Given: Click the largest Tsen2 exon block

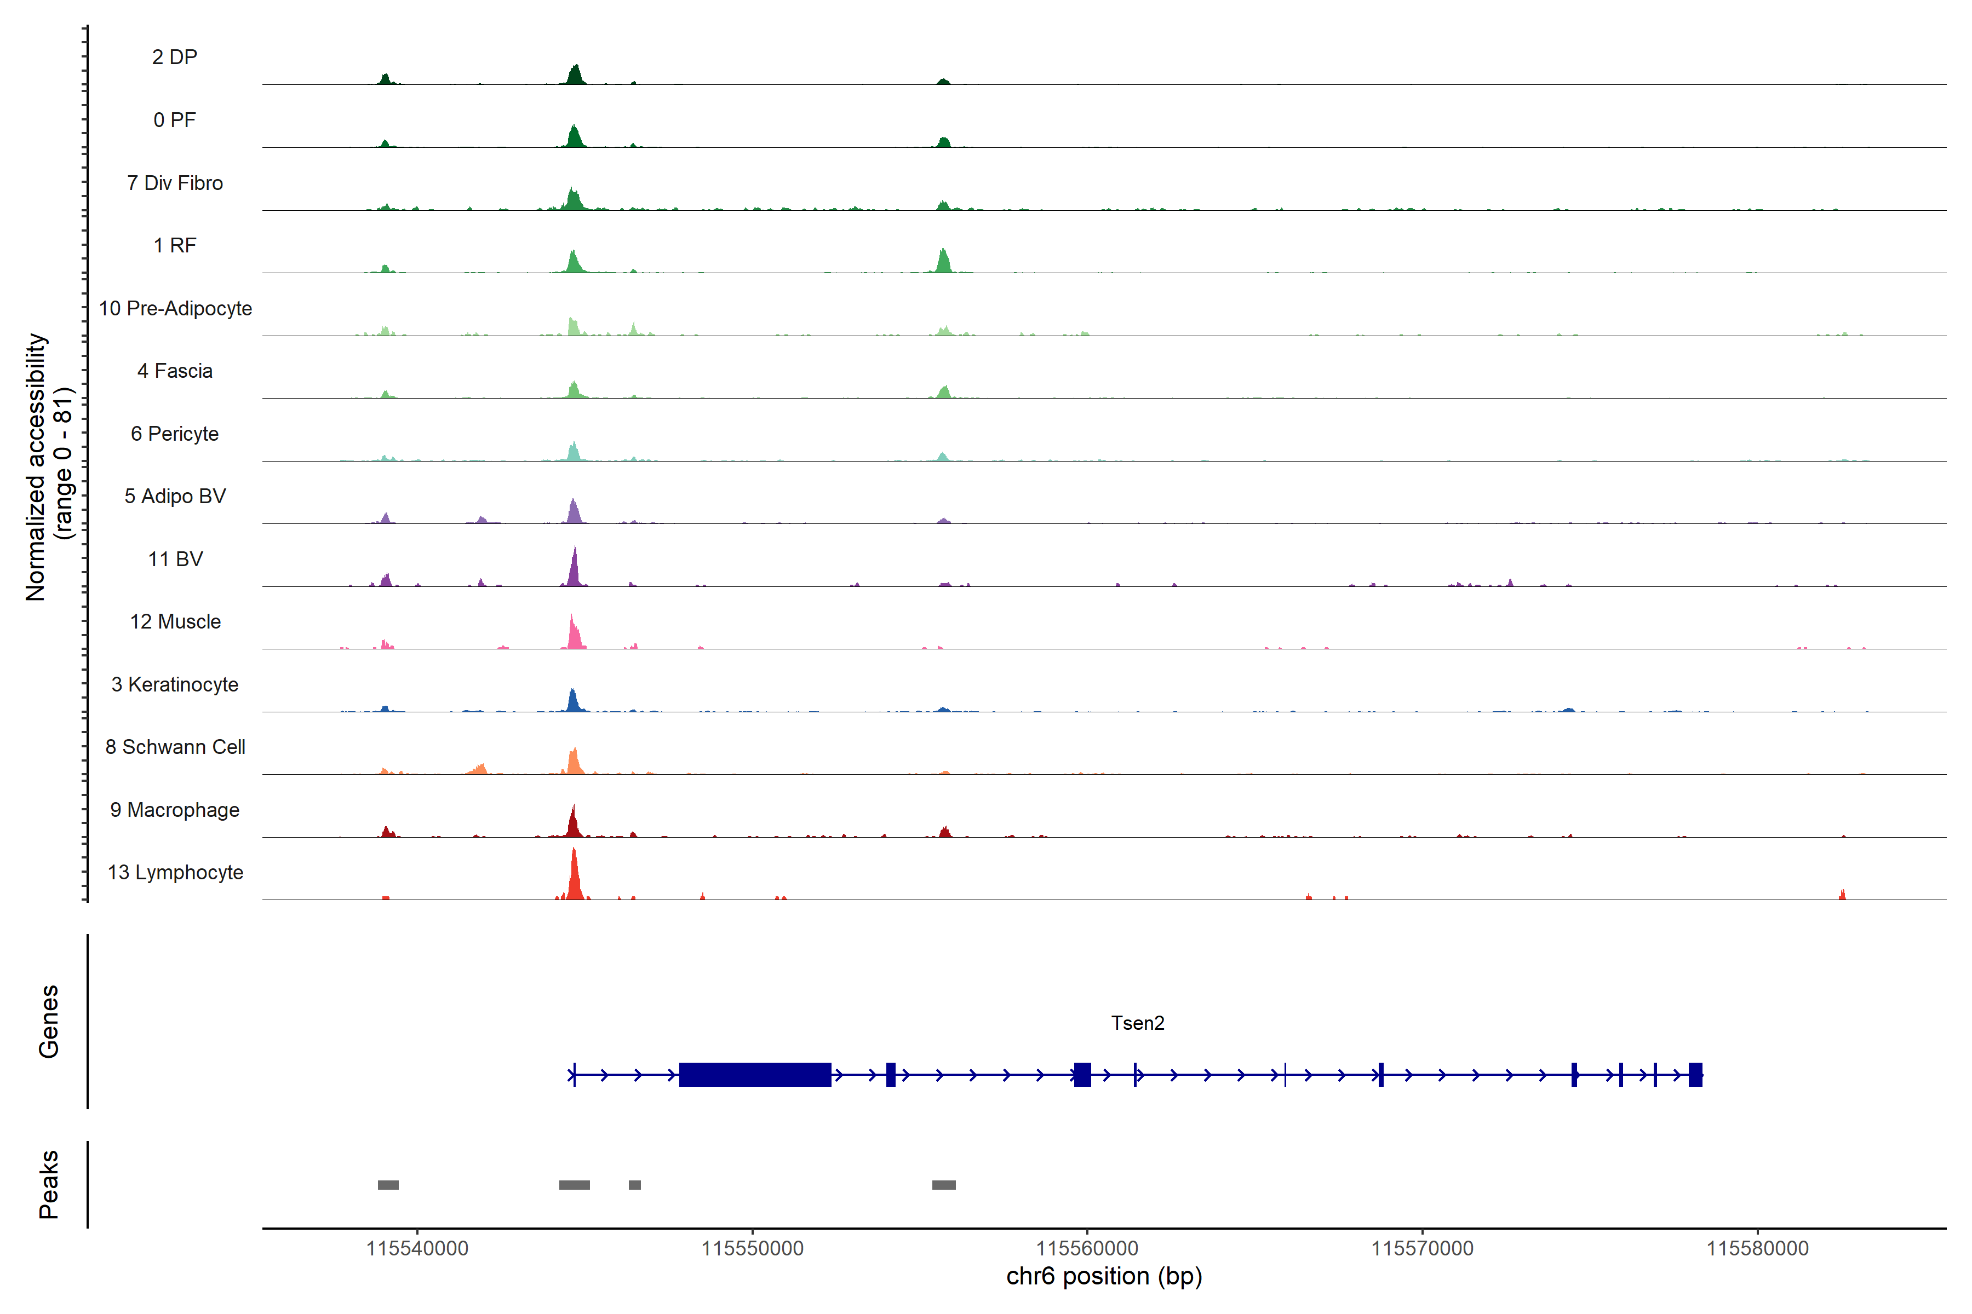Looking at the screenshot, I should pyautogui.click(x=755, y=1074).
